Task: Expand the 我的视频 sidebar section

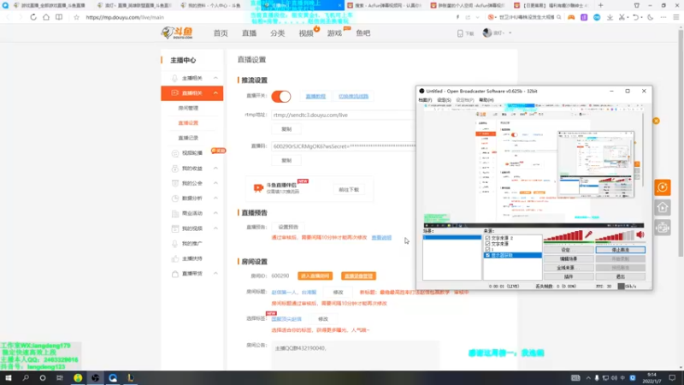Action: coord(215,228)
